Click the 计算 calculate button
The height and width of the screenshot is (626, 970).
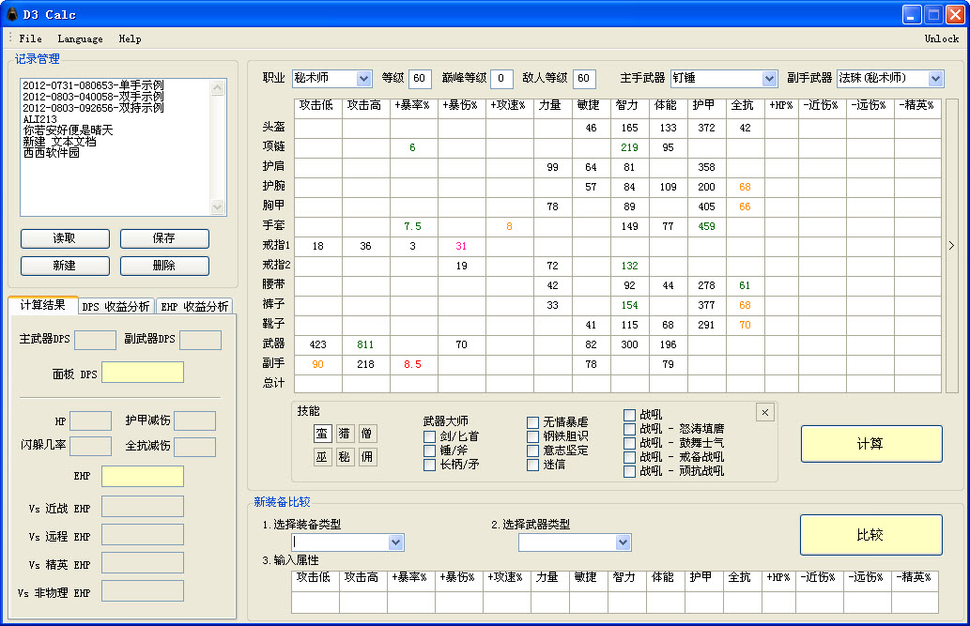tap(870, 444)
